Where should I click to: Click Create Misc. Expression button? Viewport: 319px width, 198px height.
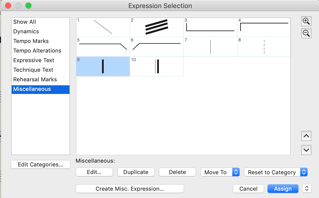point(130,189)
